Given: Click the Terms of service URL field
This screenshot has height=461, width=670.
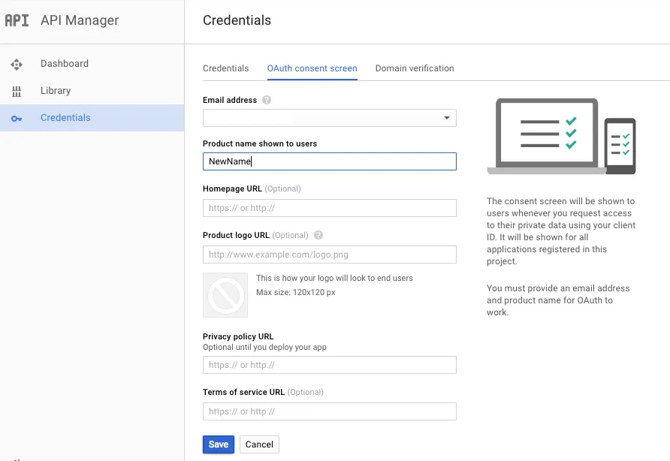Looking at the screenshot, I should click(329, 411).
